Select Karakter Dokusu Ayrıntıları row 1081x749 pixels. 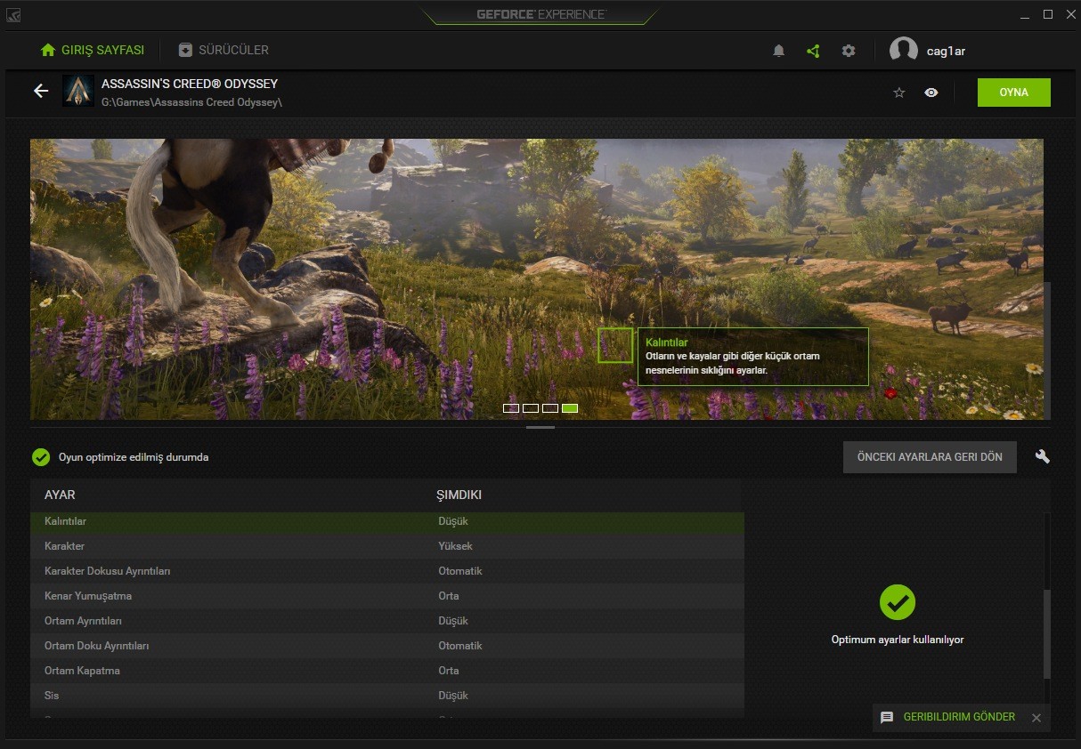(x=387, y=571)
